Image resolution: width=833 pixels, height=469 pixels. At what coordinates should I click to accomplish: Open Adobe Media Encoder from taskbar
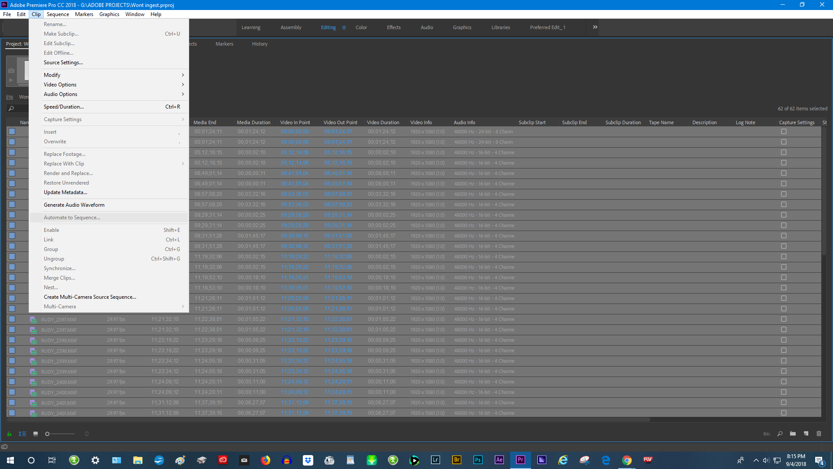pos(542,460)
